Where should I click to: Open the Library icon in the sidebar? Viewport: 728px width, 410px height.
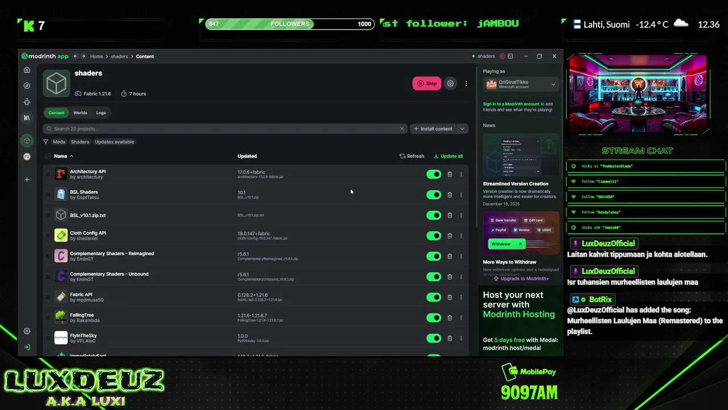tap(27, 118)
